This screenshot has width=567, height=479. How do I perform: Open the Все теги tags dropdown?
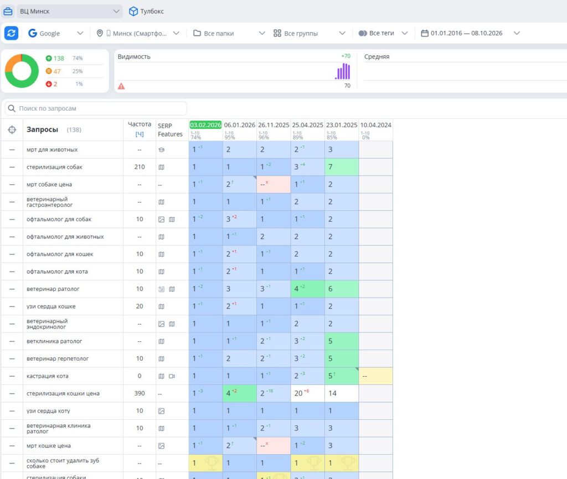(383, 33)
